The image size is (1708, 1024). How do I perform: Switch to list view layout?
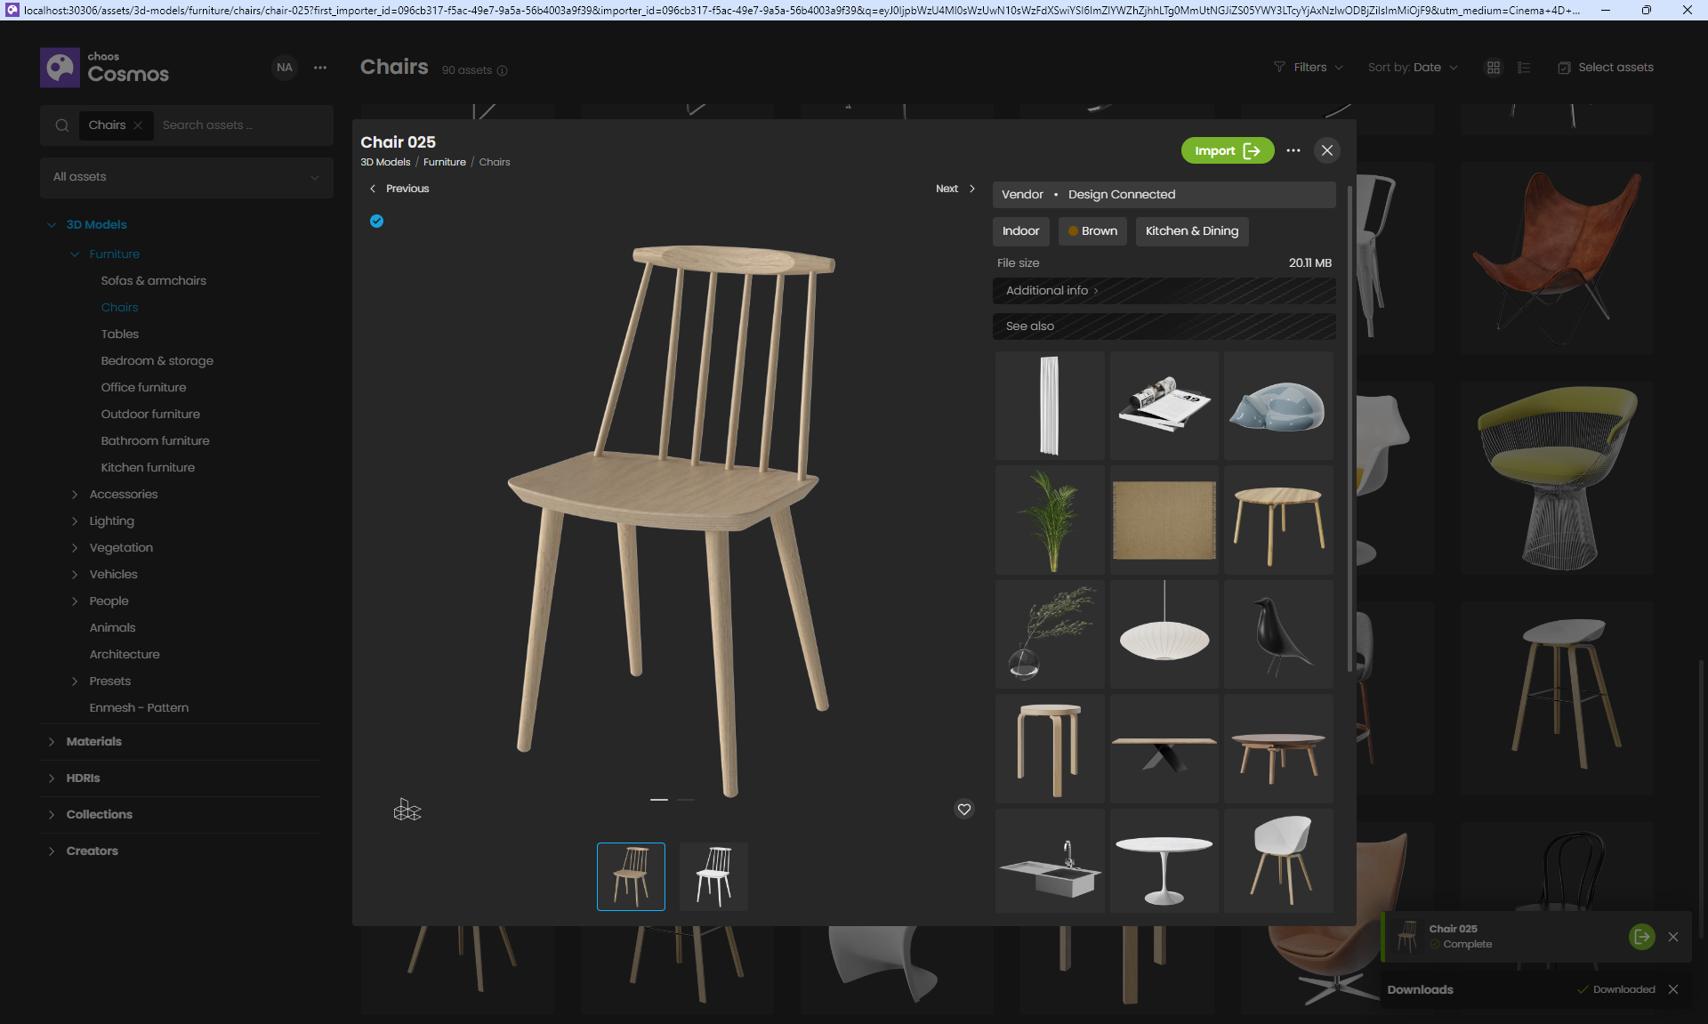tap(1524, 68)
